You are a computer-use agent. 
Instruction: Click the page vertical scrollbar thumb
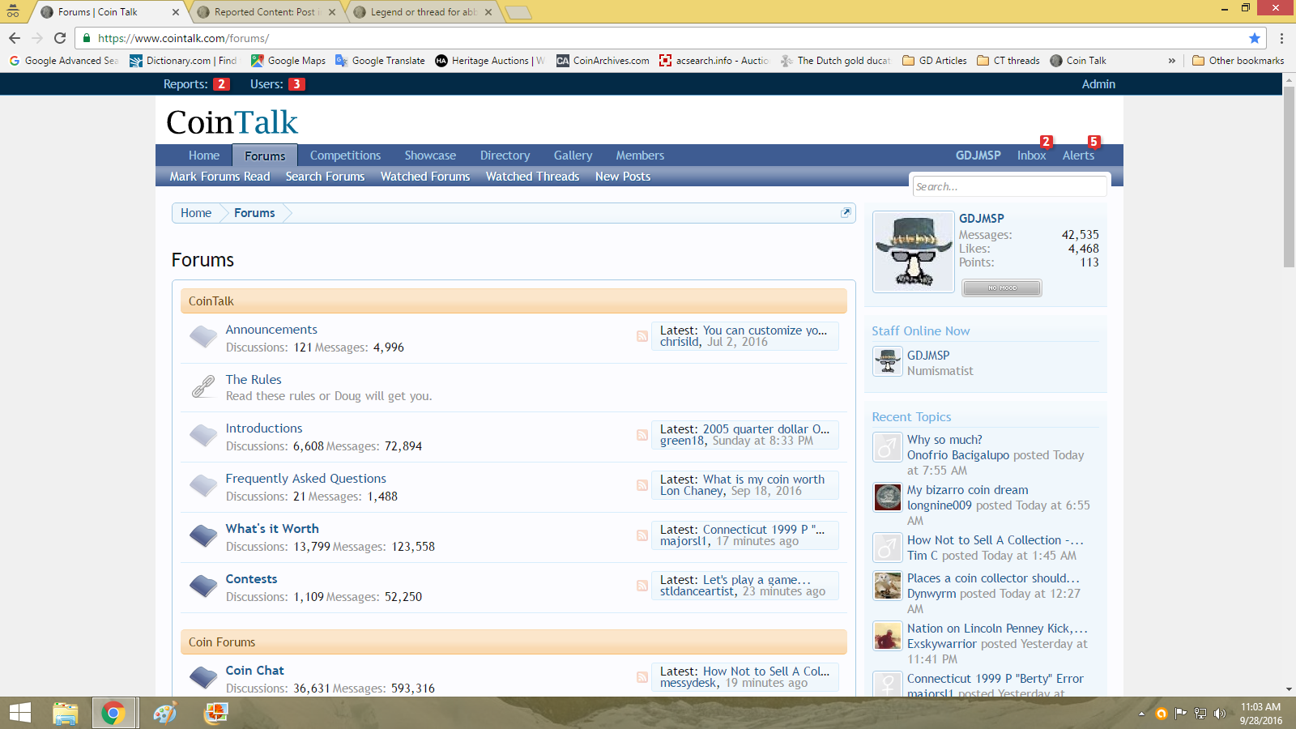click(x=1289, y=178)
